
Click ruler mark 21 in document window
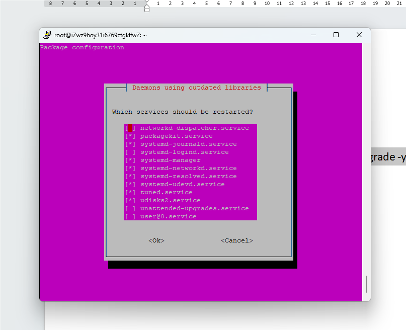[x=399, y=4]
